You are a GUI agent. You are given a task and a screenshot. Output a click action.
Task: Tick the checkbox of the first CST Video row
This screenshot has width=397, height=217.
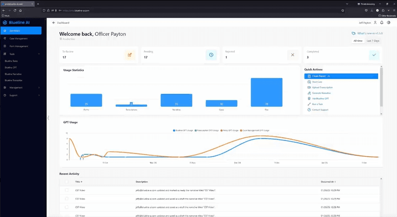tap(66, 191)
